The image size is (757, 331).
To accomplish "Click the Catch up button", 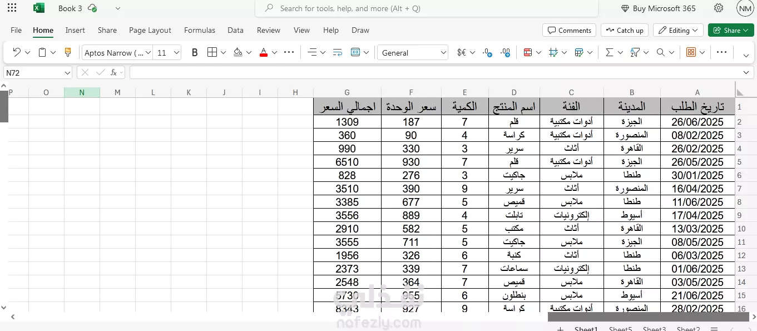I will click(x=624, y=30).
